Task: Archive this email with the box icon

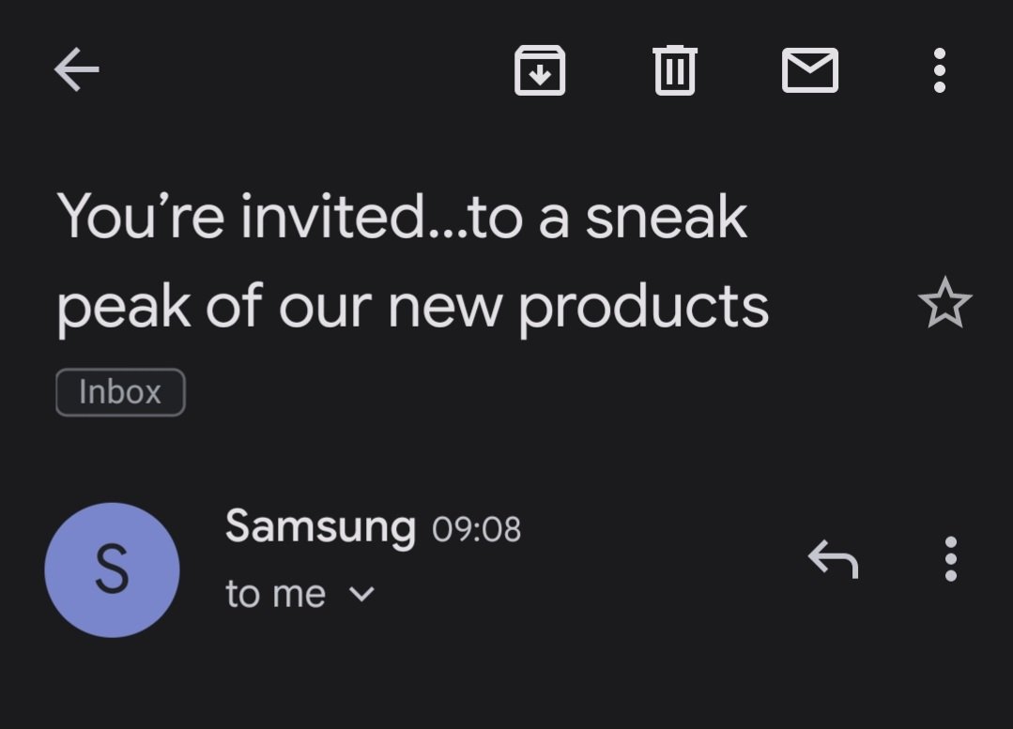Action: point(540,69)
